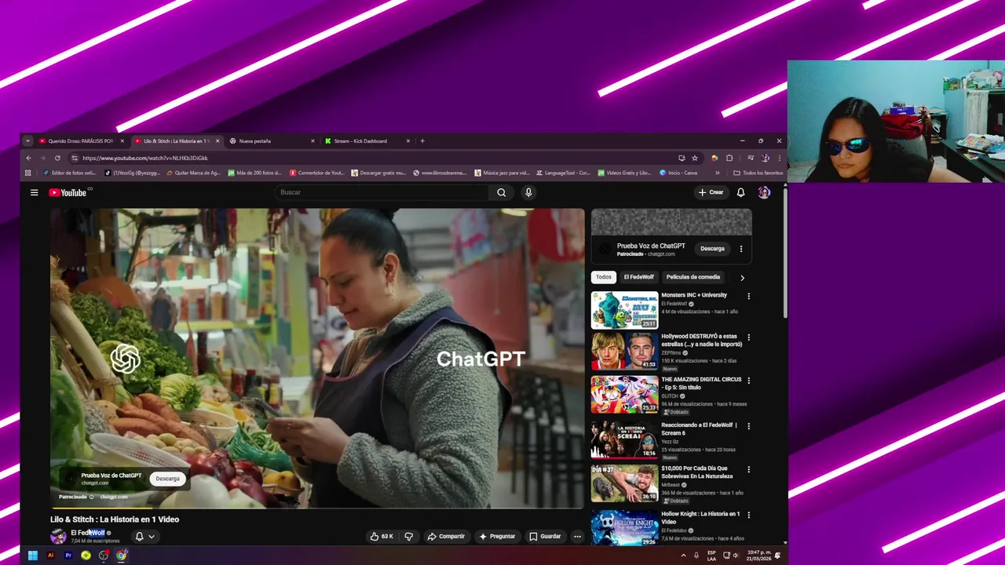Open Chrome from the taskbar
This screenshot has width=1005, height=565.
pos(122,556)
